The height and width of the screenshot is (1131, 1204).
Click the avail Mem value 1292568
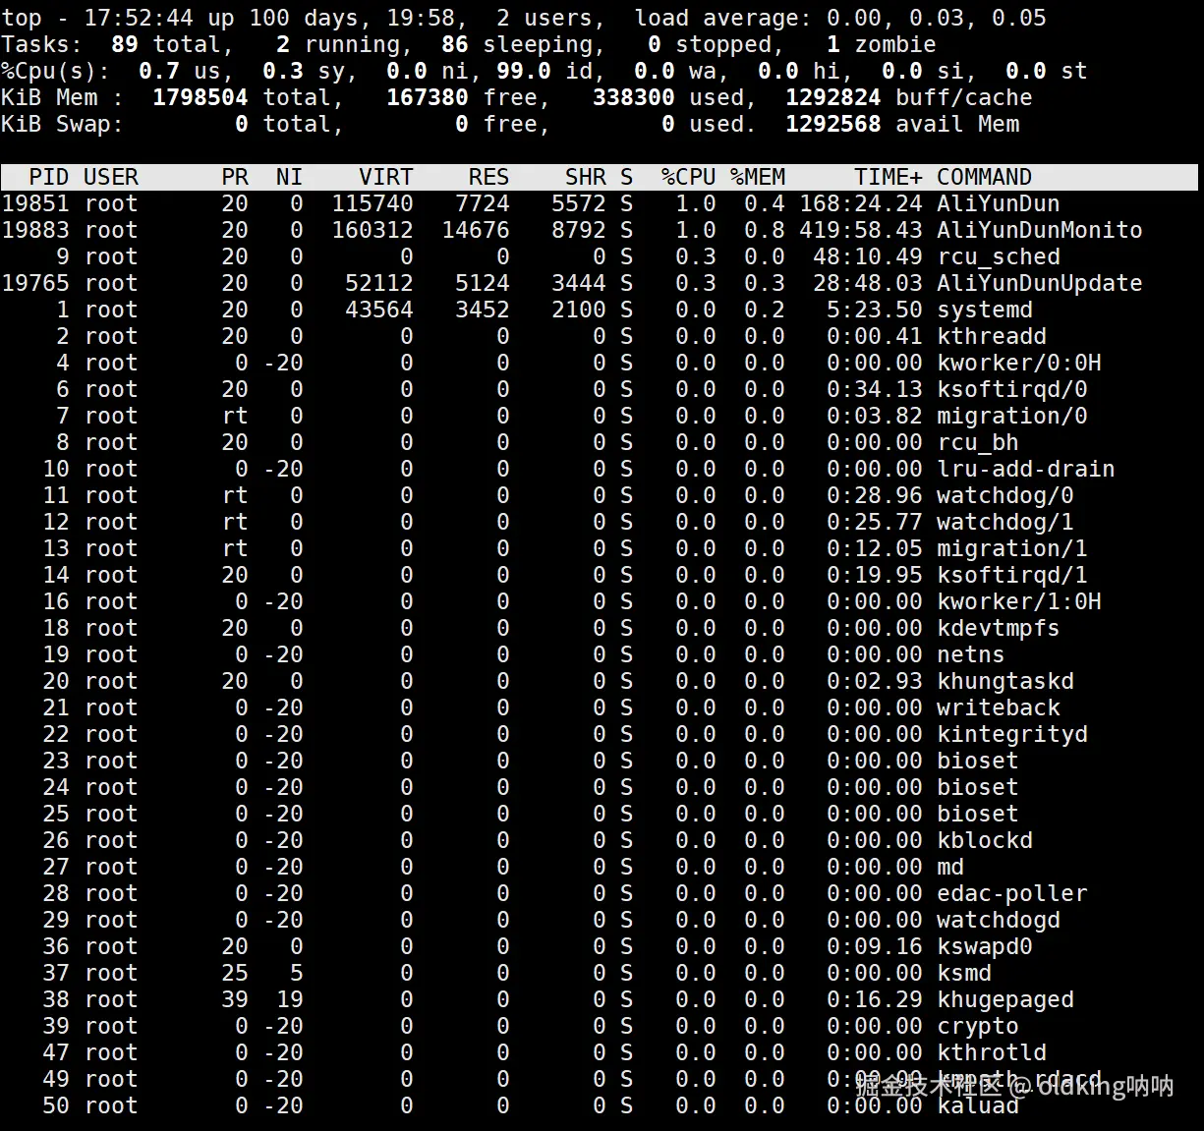pos(832,124)
